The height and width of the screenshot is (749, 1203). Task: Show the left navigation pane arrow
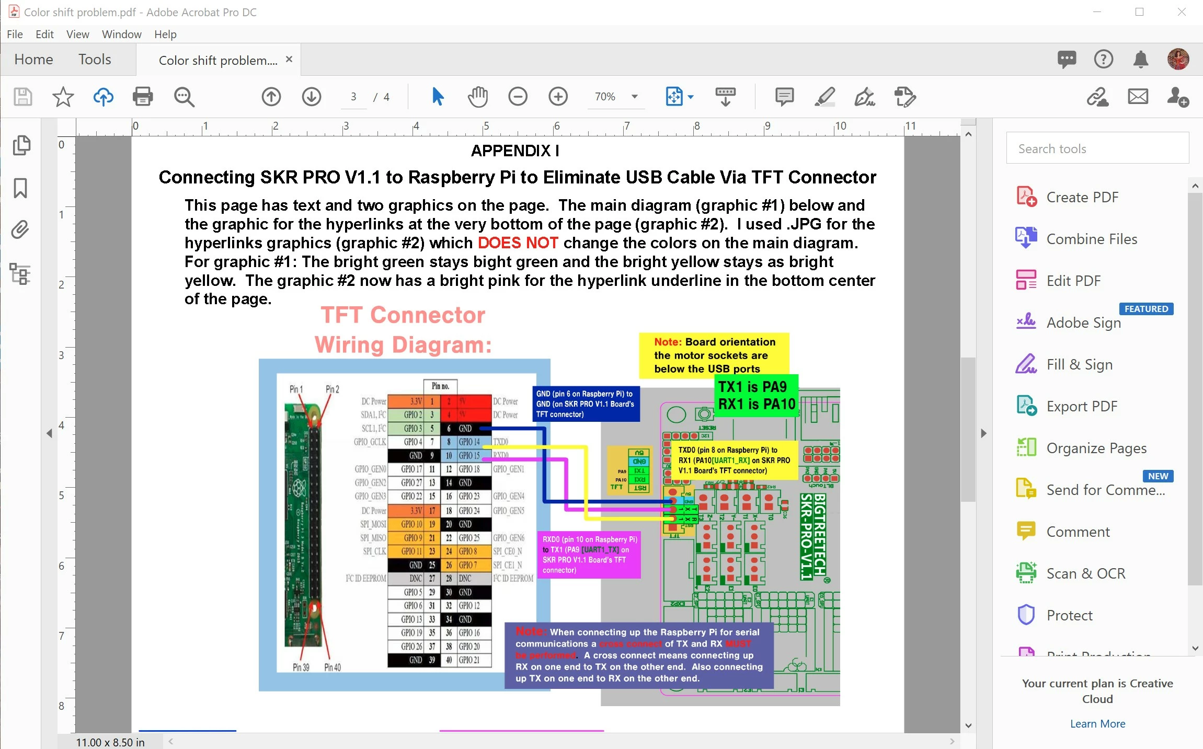pyautogui.click(x=49, y=433)
